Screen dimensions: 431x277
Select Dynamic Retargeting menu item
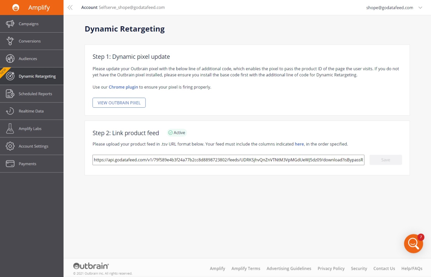(x=32, y=76)
